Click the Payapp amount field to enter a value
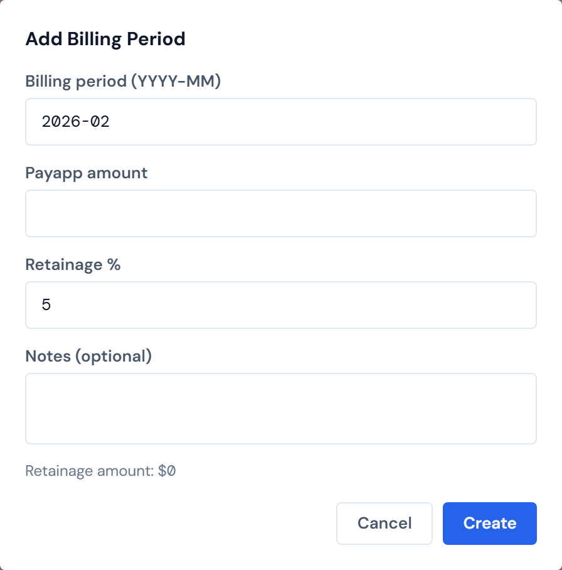The image size is (562, 570). click(x=281, y=213)
